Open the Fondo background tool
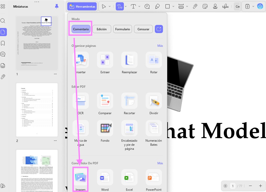This screenshot has width=266, height=192. pos(105,128)
